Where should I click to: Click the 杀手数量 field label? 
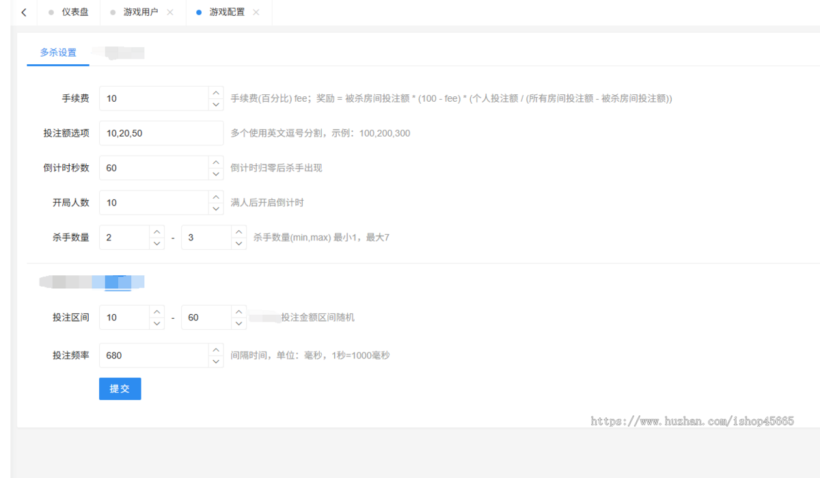click(x=71, y=238)
